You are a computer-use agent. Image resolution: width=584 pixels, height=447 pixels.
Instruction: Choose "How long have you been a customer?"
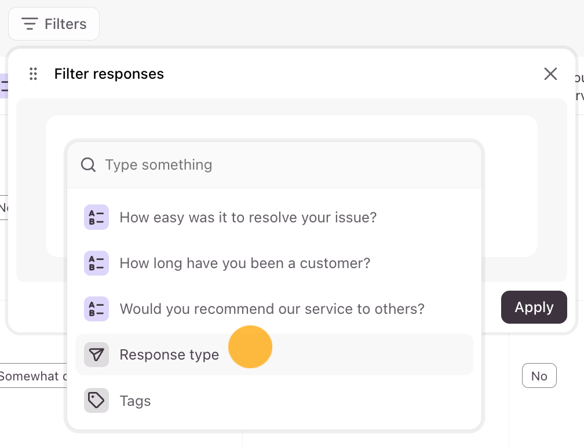(244, 263)
